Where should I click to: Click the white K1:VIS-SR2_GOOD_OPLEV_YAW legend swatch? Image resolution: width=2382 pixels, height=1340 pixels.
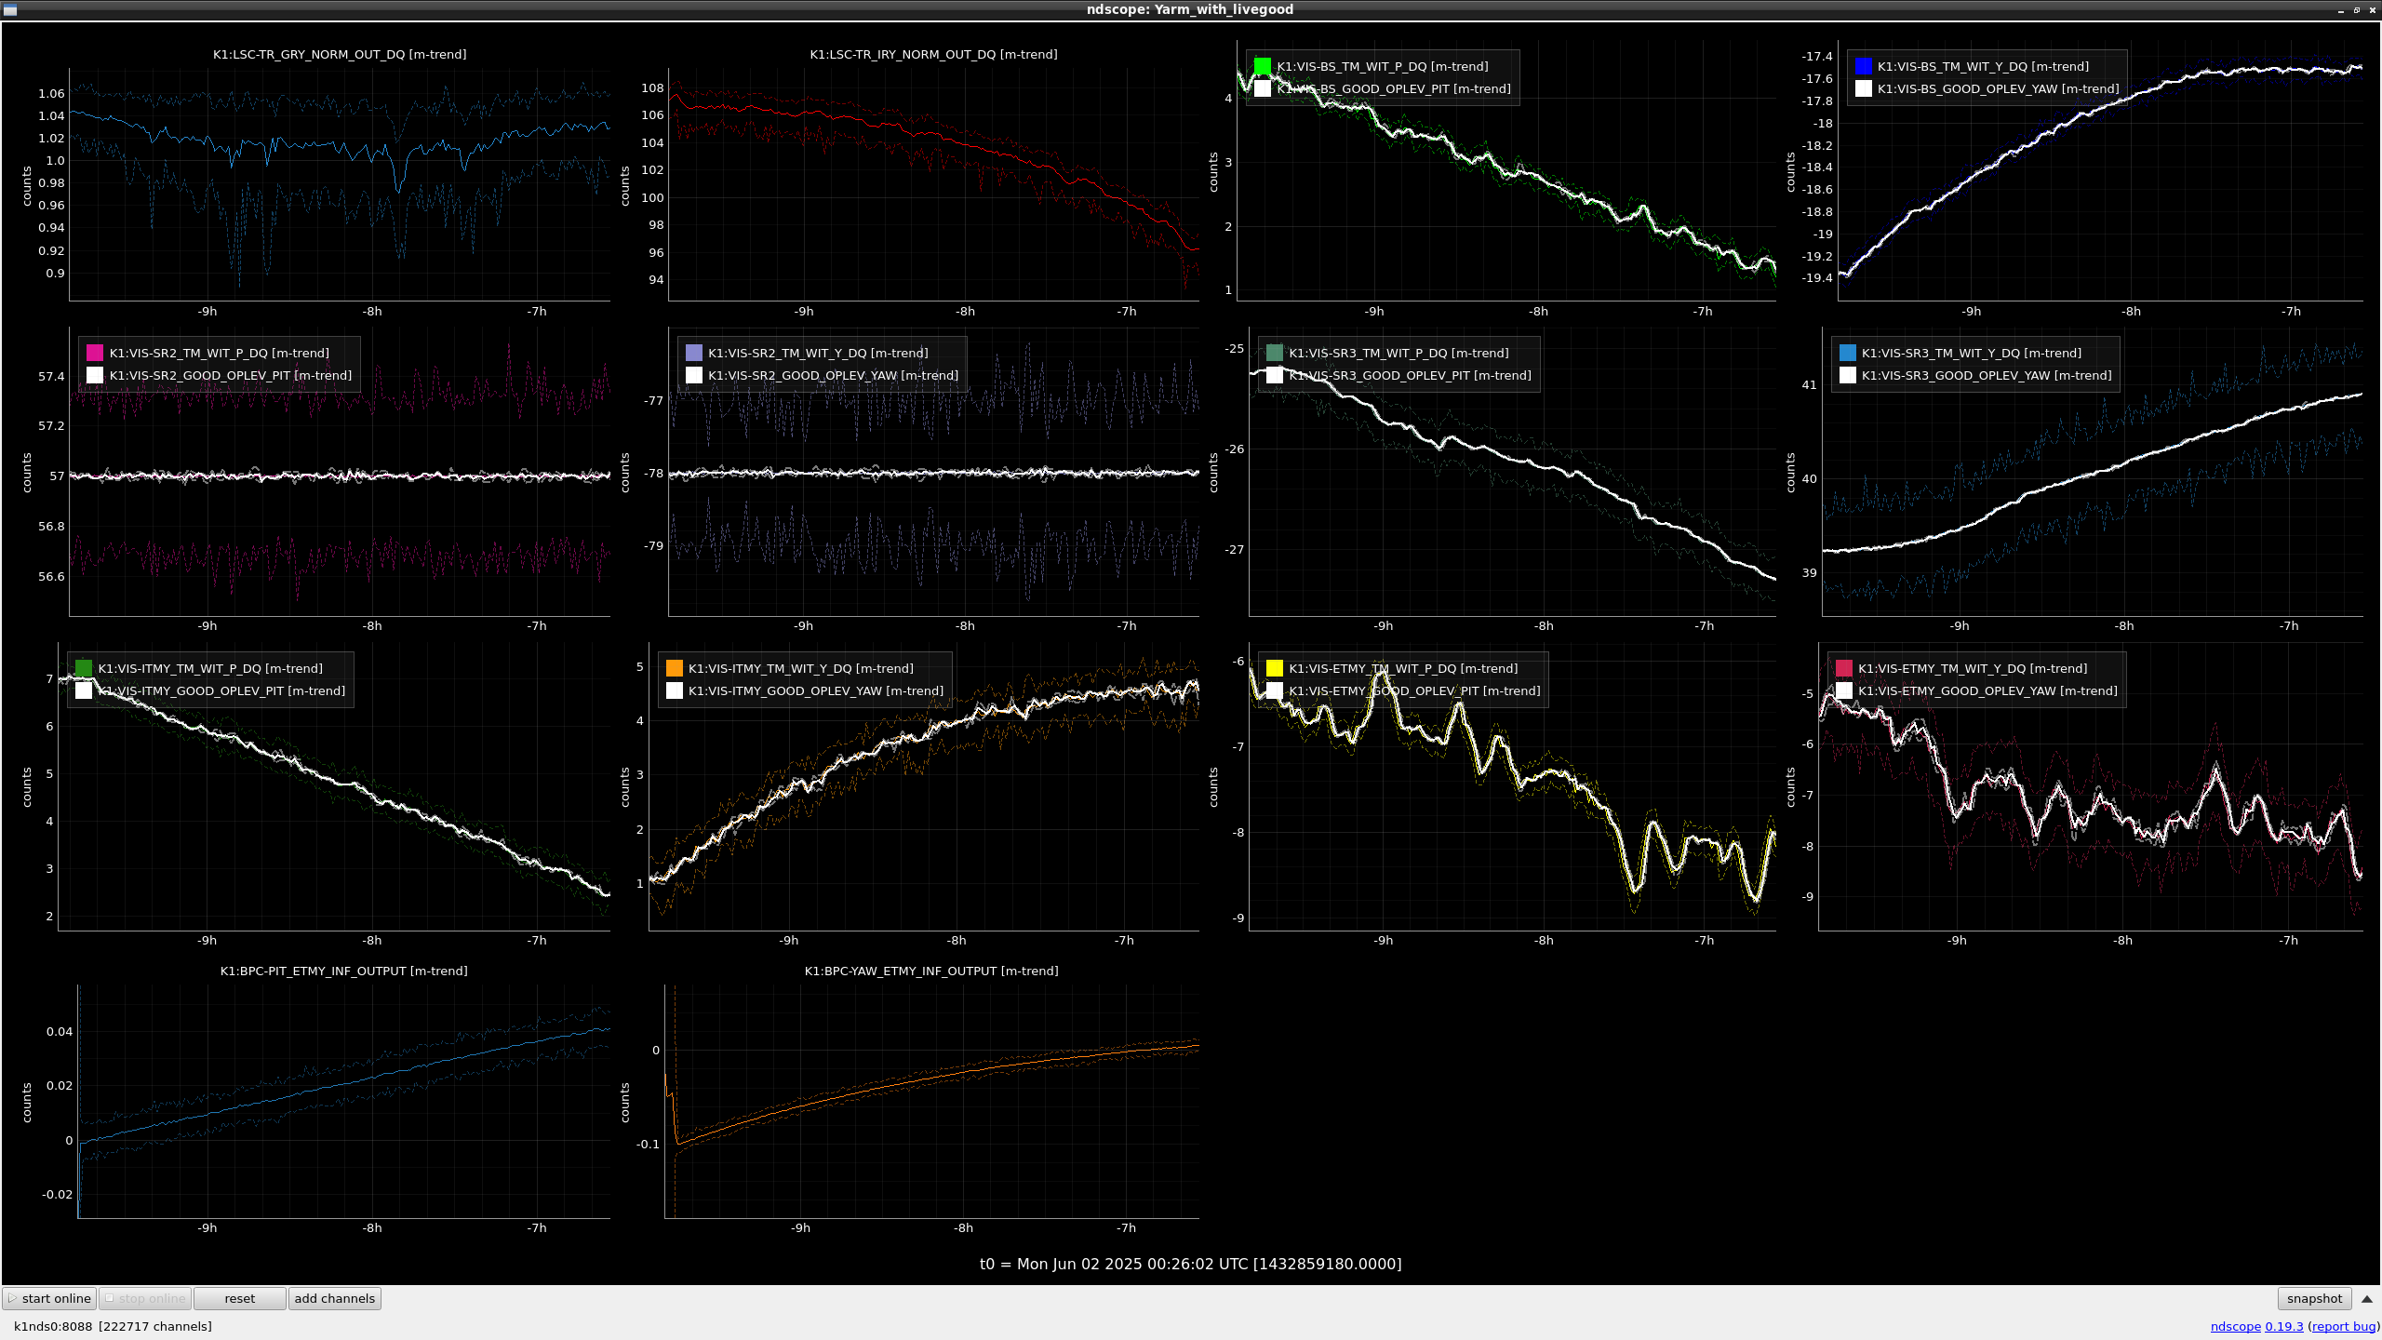point(693,375)
